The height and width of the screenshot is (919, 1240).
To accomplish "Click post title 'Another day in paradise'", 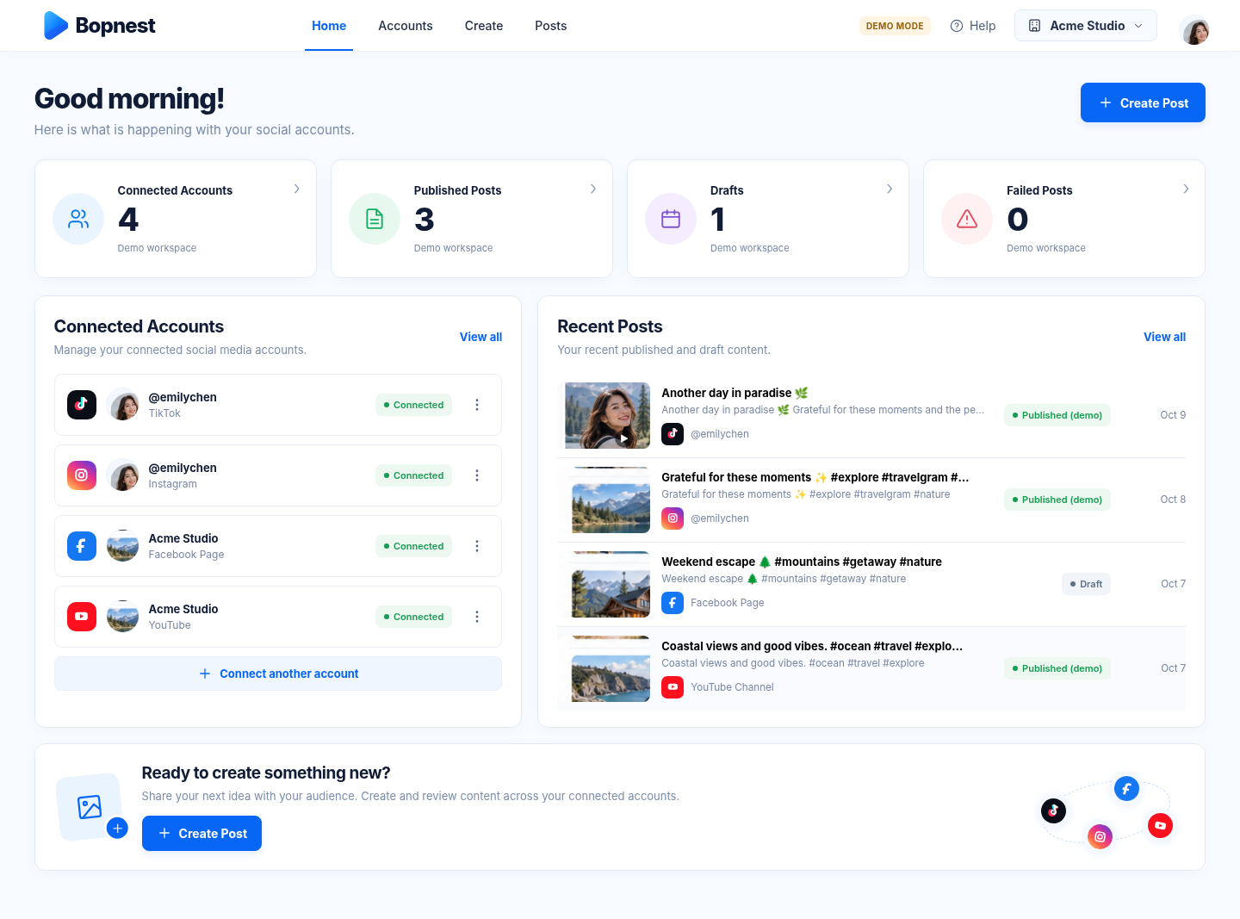I will click(x=735, y=393).
